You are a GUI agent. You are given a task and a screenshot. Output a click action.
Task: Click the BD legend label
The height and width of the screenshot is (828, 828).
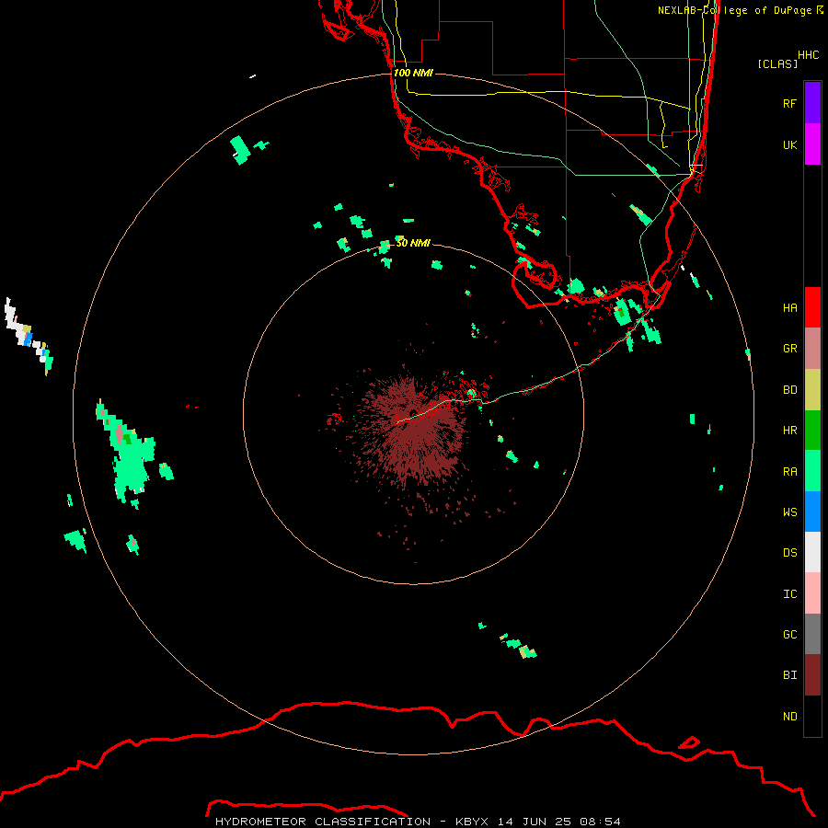(789, 390)
